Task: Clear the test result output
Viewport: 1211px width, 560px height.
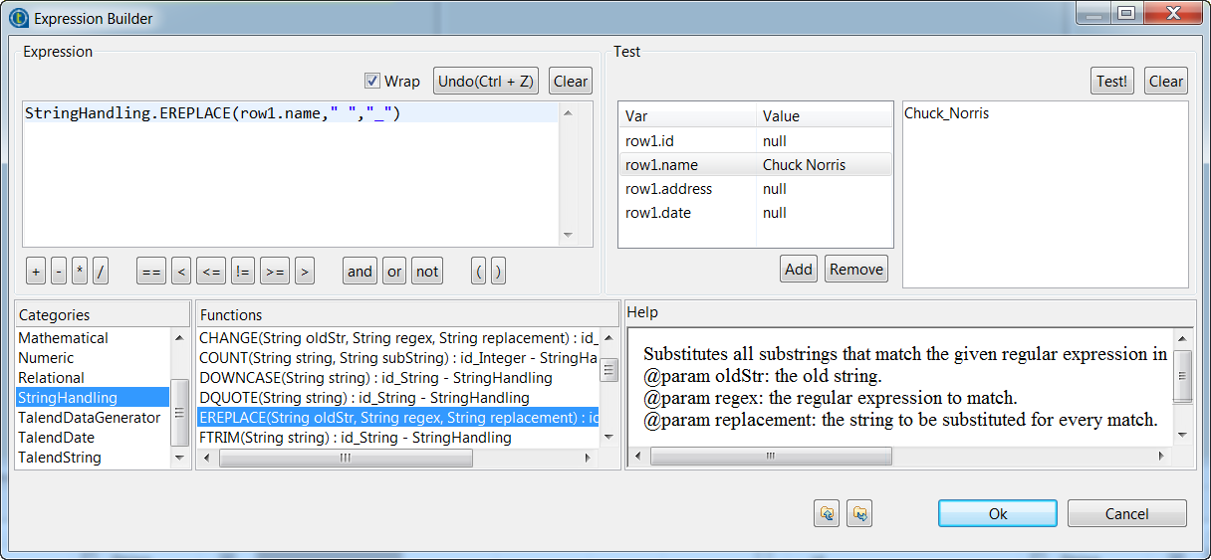Action: (x=1166, y=81)
